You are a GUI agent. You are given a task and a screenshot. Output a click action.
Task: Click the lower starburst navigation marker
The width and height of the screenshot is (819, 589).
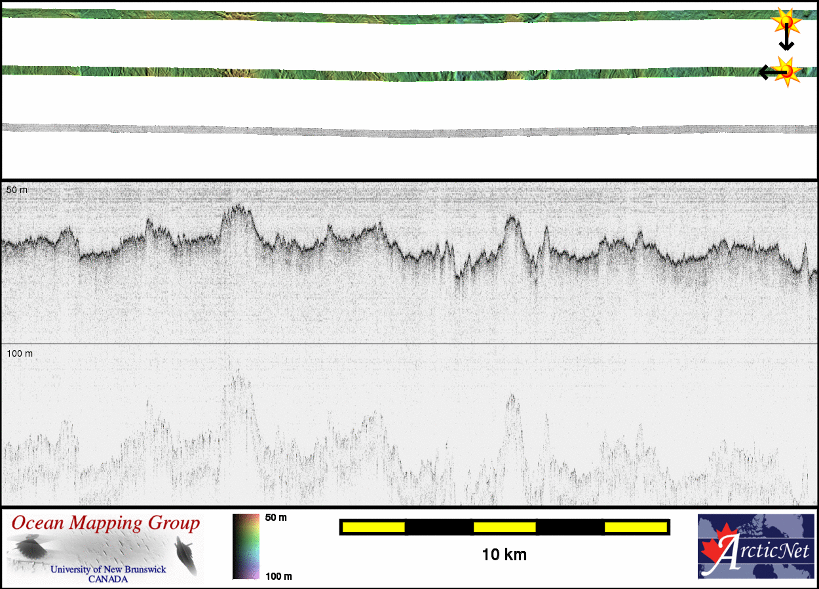786,71
